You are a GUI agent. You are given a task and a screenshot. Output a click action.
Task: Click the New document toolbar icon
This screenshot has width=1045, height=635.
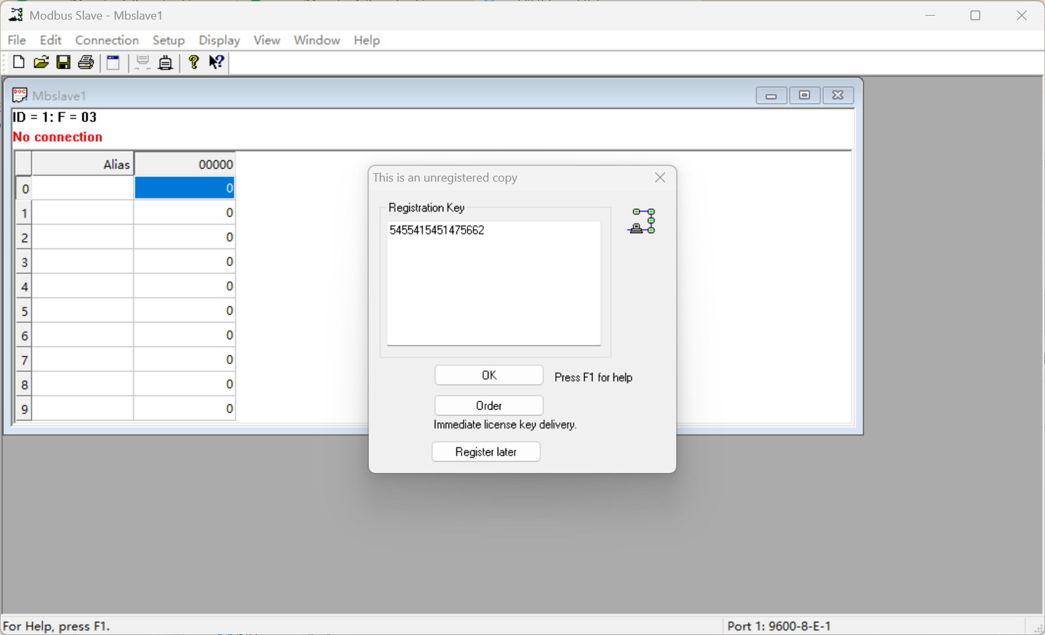(x=18, y=62)
